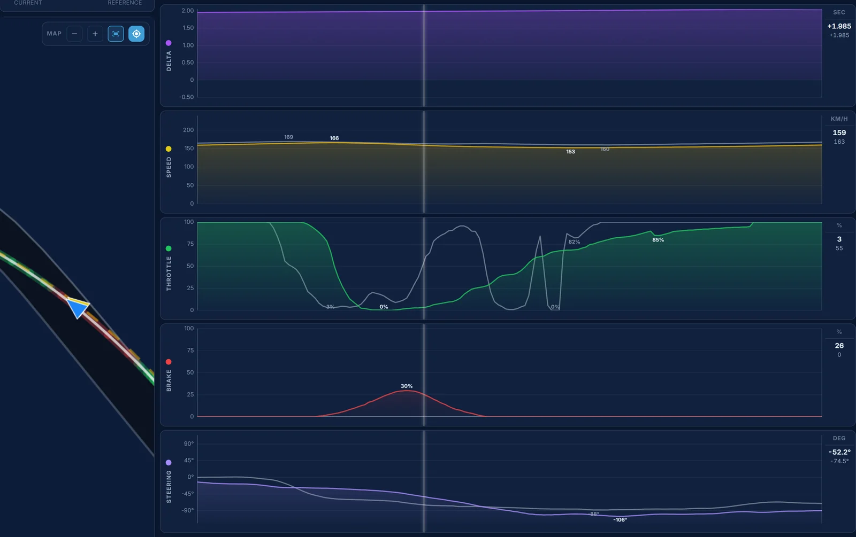
Task: Click the MAP label in map controls
Action: click(x=54, y=34)
